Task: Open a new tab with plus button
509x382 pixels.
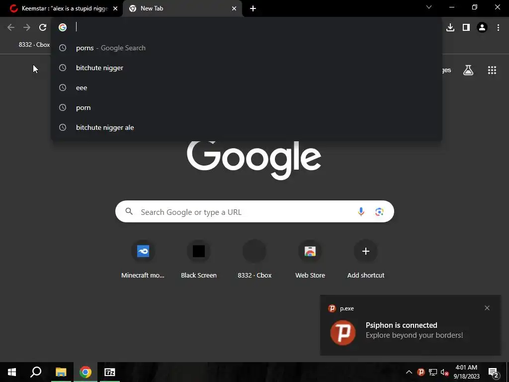Action: [253, 8]
